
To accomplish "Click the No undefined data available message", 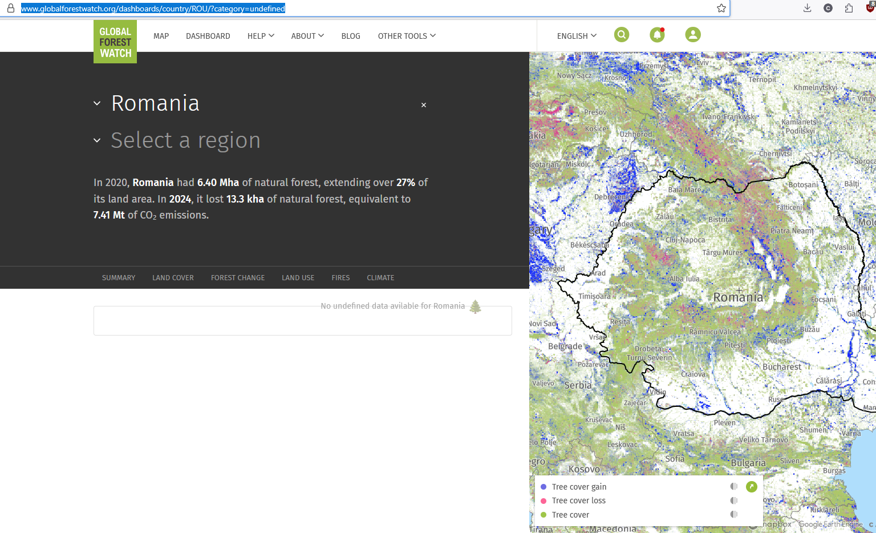I will tap(392, 306).
